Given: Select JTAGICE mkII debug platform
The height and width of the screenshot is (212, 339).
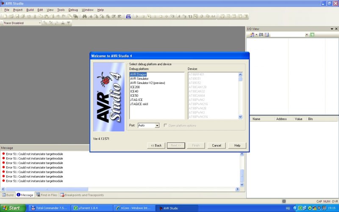Looking at the screenshot, I should pos(139,104).
